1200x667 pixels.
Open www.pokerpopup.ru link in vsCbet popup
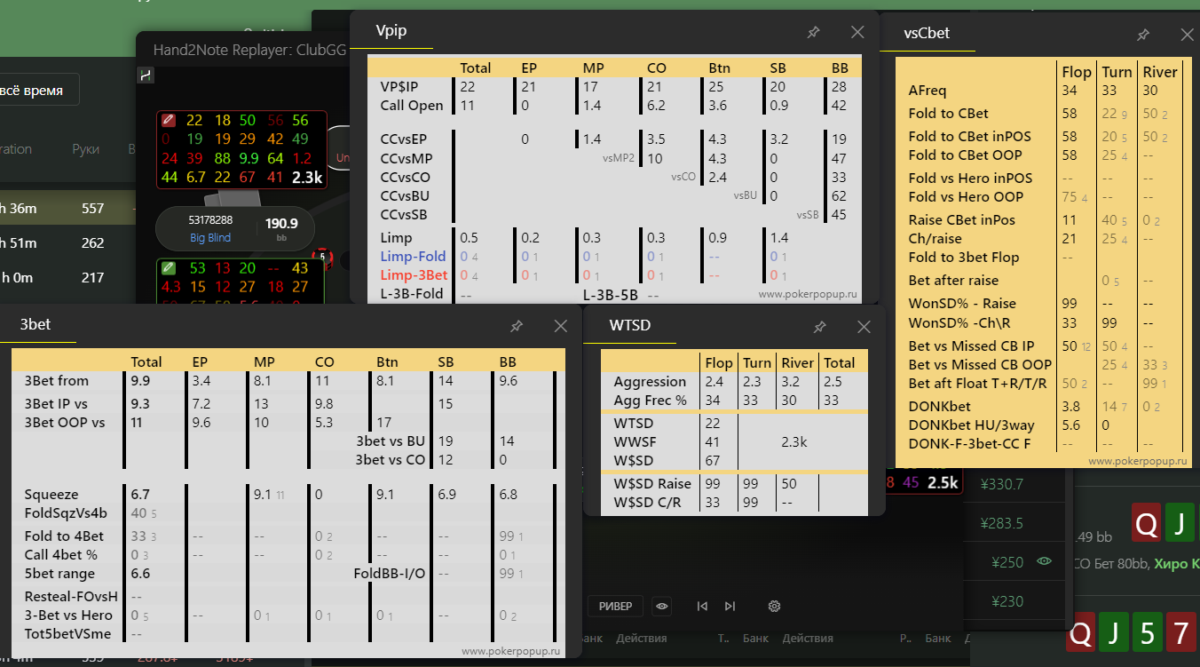(x=1138, y=461)
